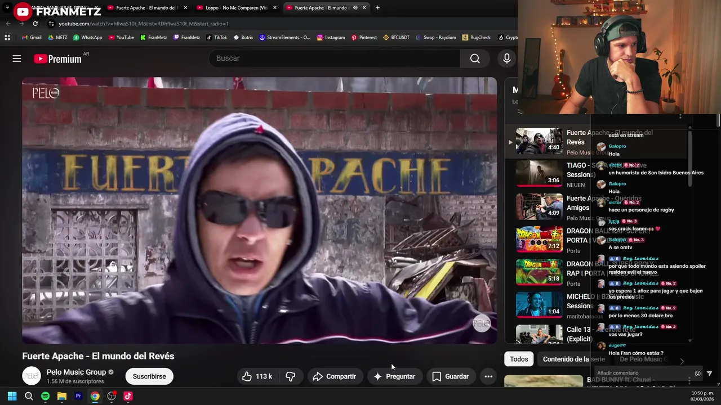Open new browser tab with plus button
This screenshot has width=721, height=405.
click(x=377, y=8)
